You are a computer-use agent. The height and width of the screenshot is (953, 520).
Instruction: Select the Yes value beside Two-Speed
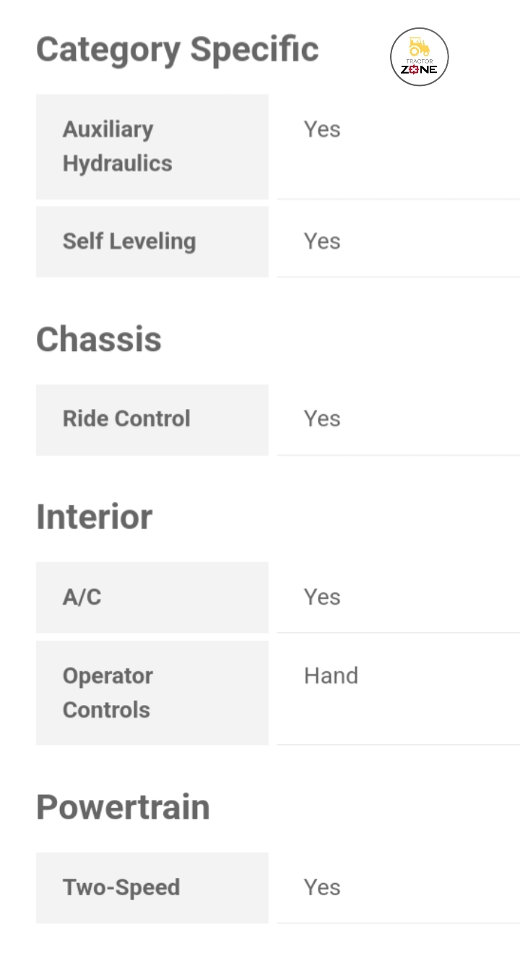(x=322, y=887)
